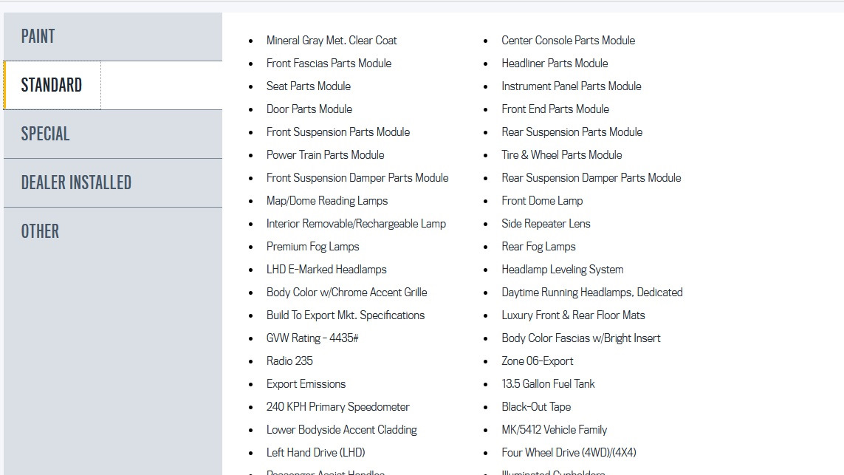844x475 pixels.
Task: Click 'Luxury Front & Rear Floor Mats'
Action: click(573, 315)
